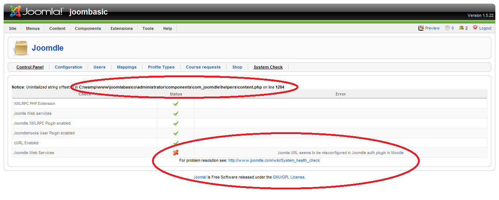Click green check for XMLRPC PHP Extension
Screen dimensions: 499x200
pyautogui.click(x=176, y=103)
